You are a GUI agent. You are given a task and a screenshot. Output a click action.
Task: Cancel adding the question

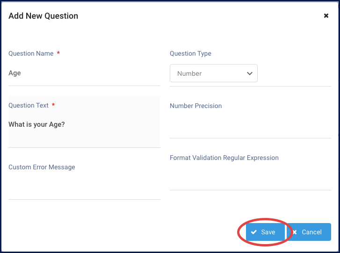tap(309, 232)
